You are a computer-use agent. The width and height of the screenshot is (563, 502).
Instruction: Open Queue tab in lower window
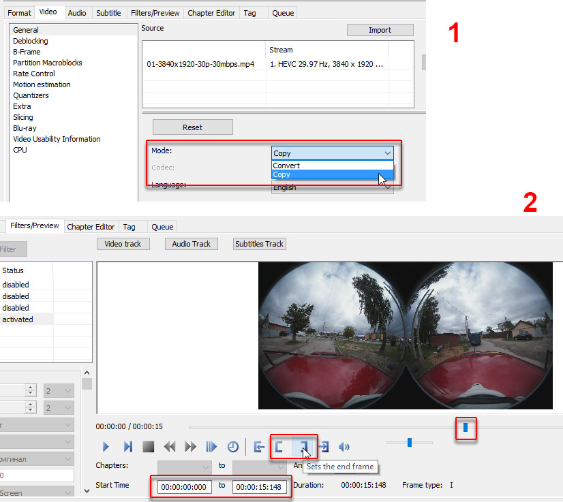point(162,227)
